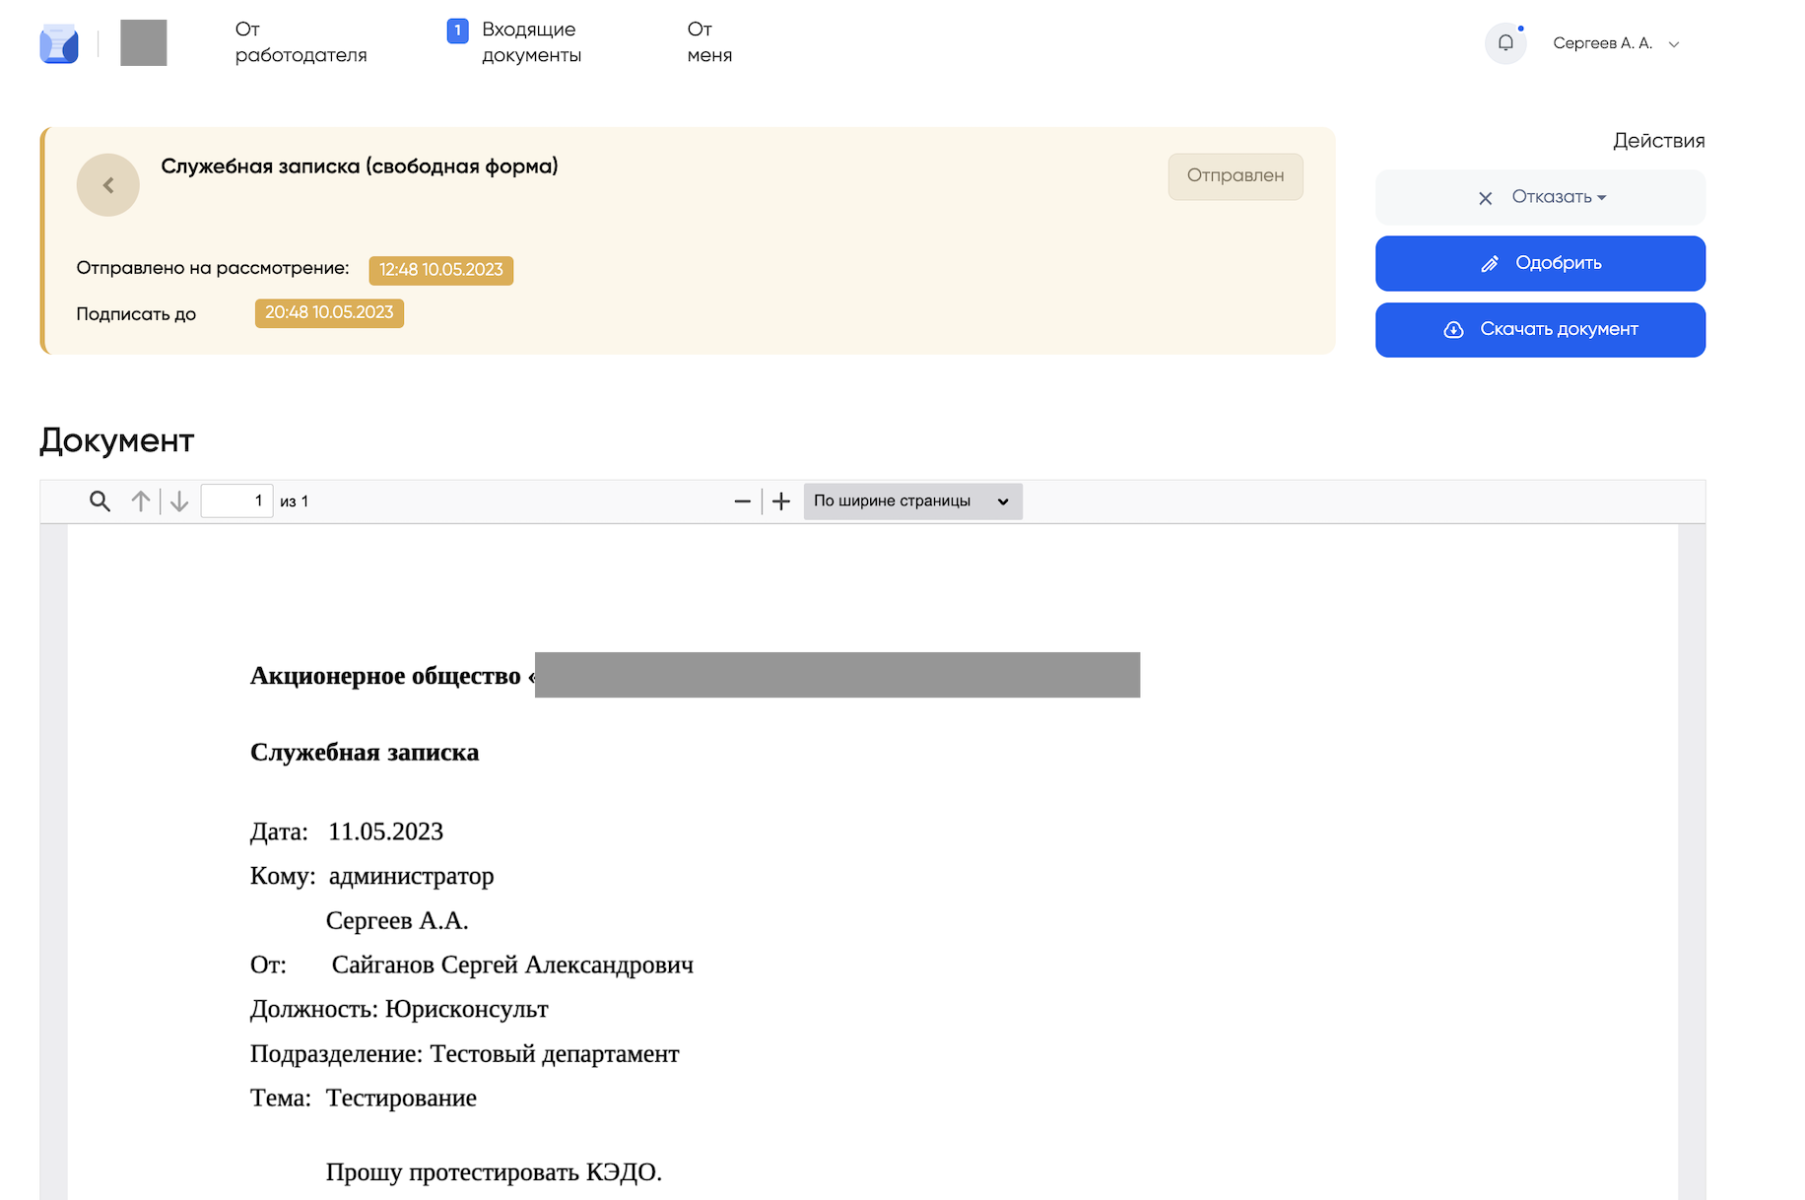Click the gray company logo placeholder
Viewport: 1805px width, 1200px height.
[x=144, y=43]
